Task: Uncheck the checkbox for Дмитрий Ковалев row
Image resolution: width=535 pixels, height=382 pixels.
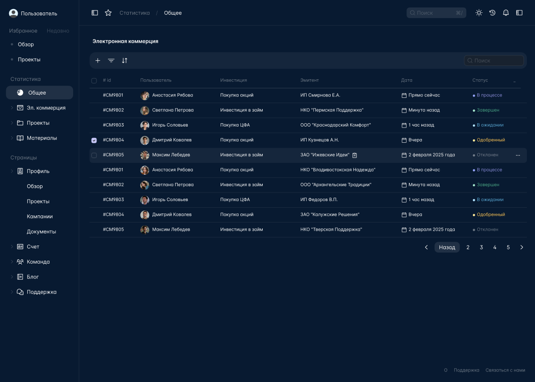Action: [94, 140]
